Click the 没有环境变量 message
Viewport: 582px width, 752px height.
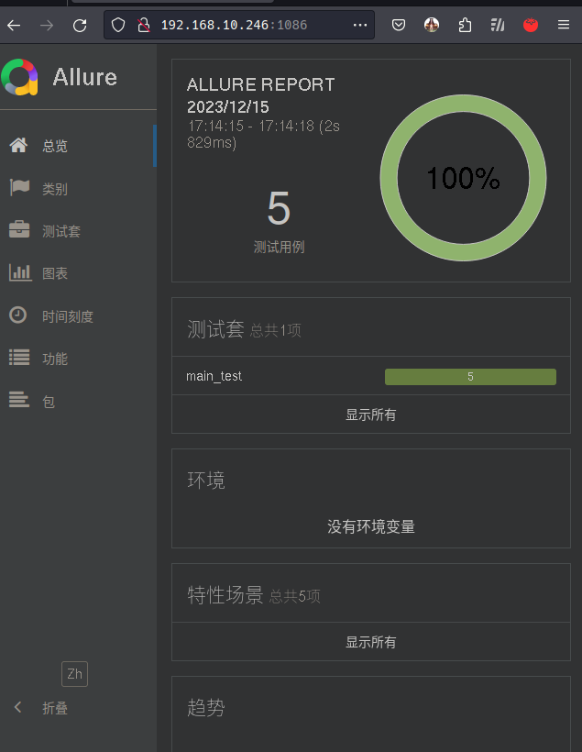coord(371,526)
